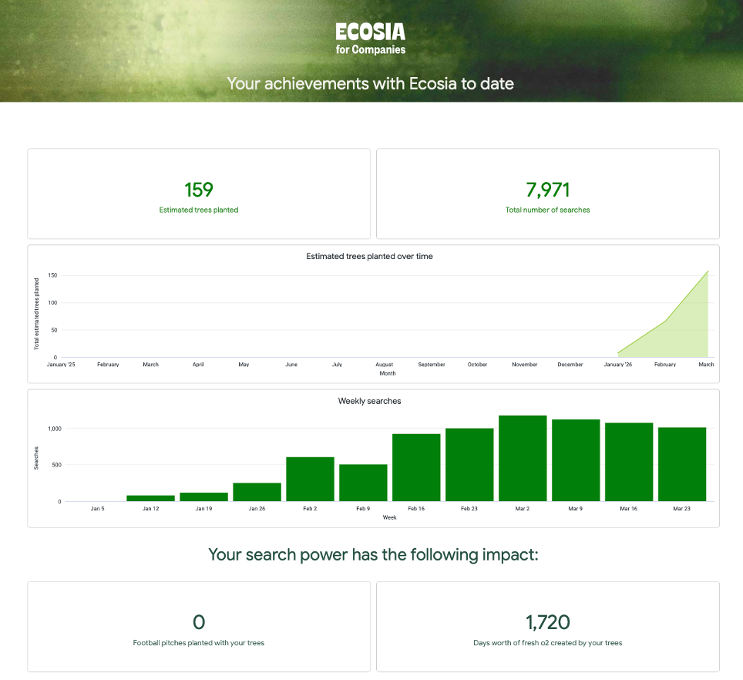Select the Jan 26 weekly searches bar
The image size is (743, 680).
(x=257, y=492)
